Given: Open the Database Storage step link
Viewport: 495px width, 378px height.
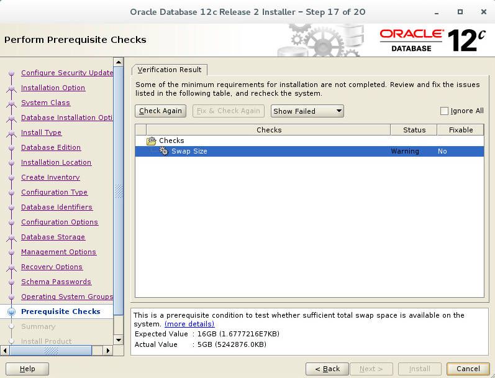Looking at the screenshot, I should tap(53, 237).
